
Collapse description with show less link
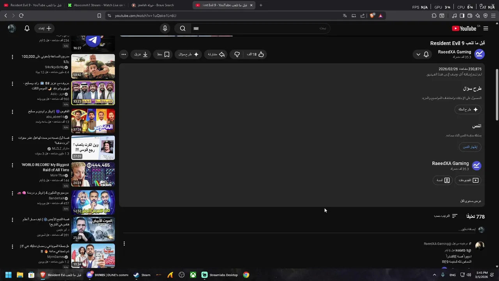(x=471, y=201)
